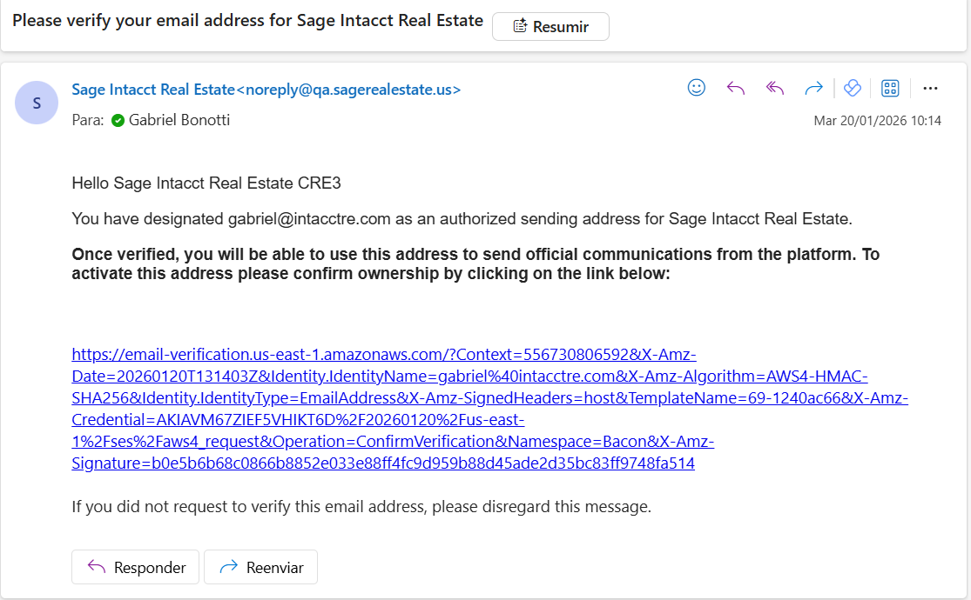The width and height of the screenshot is (971, 600).
Task: Click the Copilot diamond icon in toolbar
Action: (x=852, y=88)
